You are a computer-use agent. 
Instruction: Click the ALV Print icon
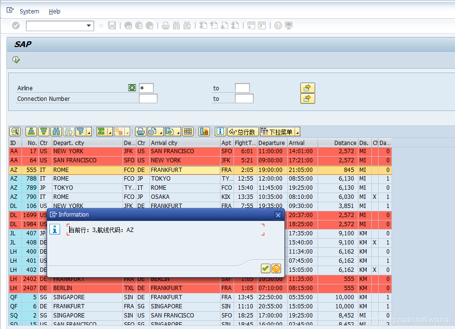(x=141, y=132)
